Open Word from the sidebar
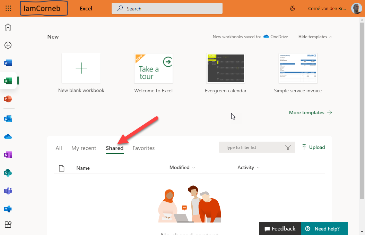365x235 pixels. [x=8, y=63]
